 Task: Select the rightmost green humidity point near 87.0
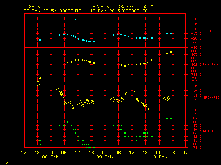coord(171,118)
